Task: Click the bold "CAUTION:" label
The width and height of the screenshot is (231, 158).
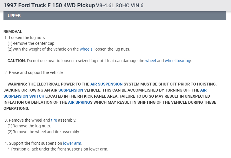Action: [17, 61]
